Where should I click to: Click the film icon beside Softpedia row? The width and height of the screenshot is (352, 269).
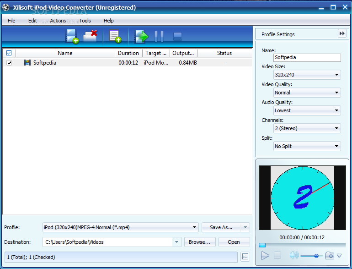coord(27,63)
